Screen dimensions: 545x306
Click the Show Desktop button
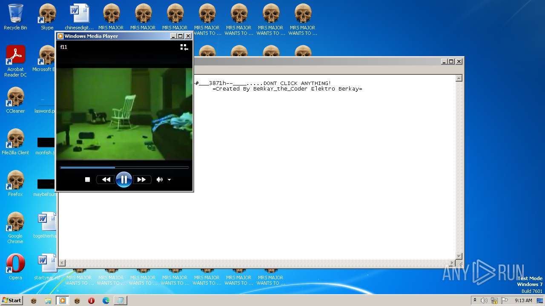[x=541, y=300]
